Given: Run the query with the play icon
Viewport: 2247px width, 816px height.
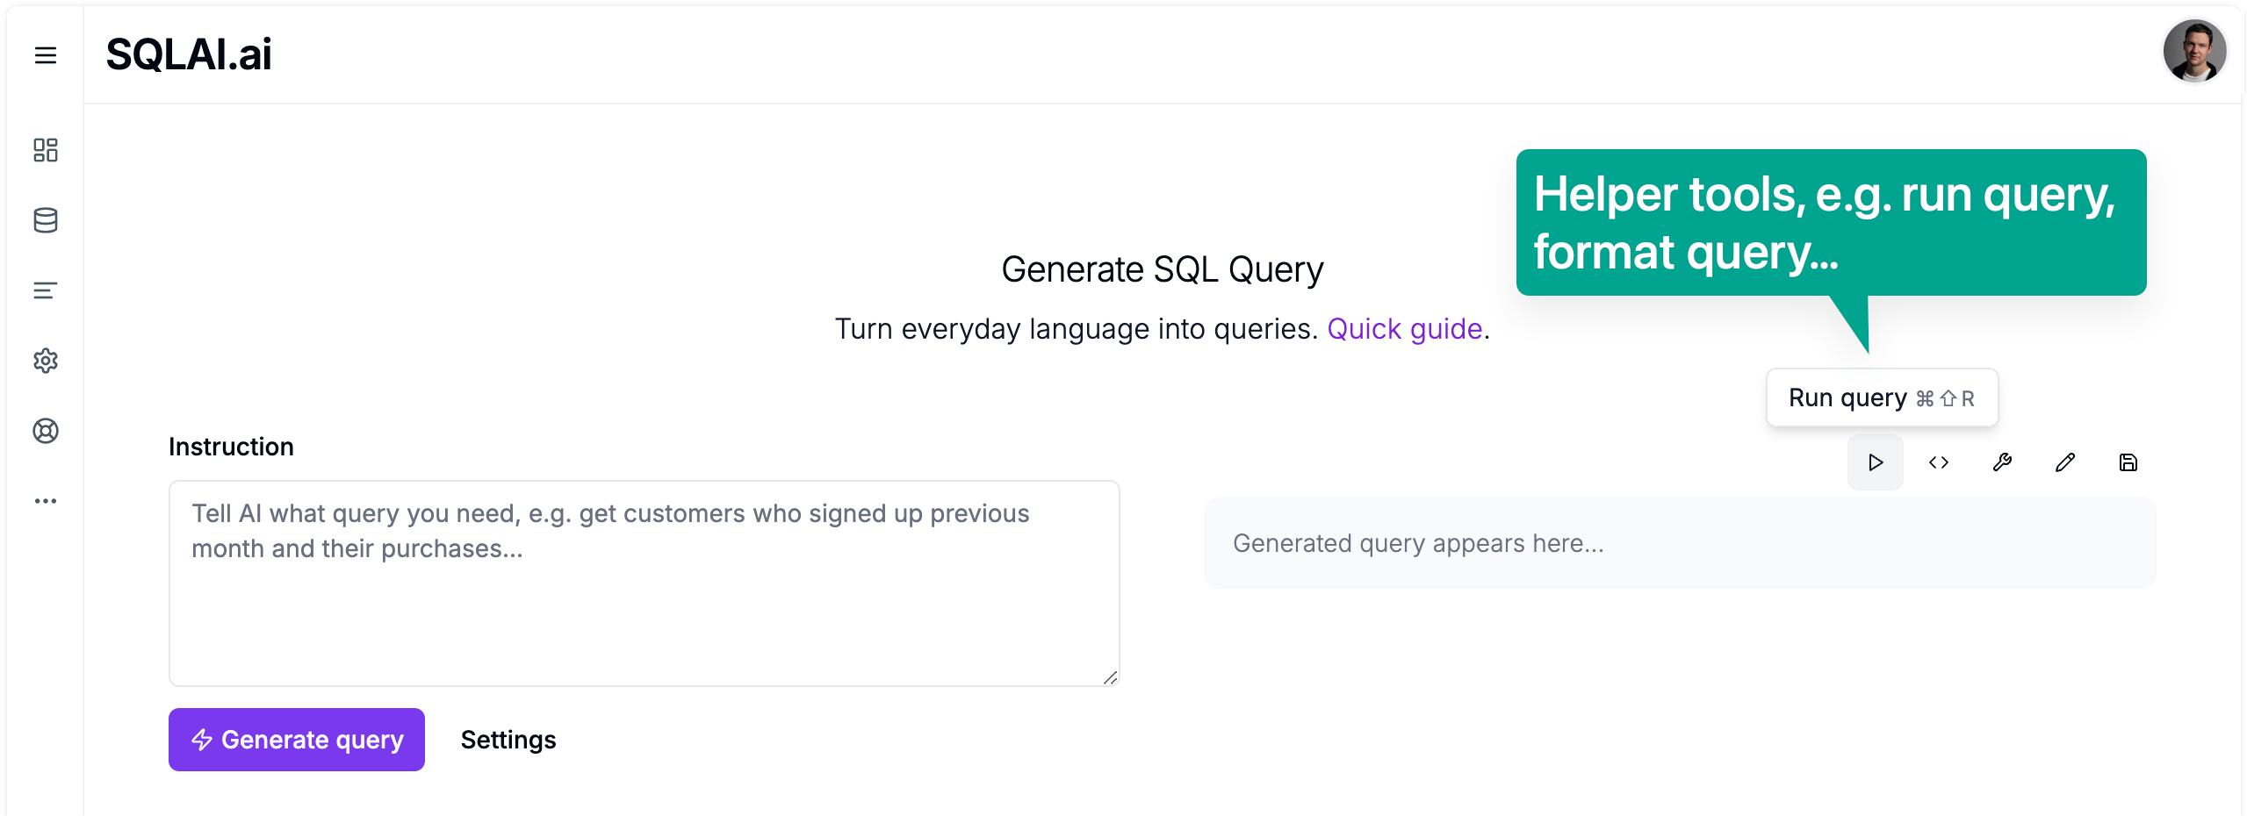Looking at the screenshot, I should click(1875, 462).
